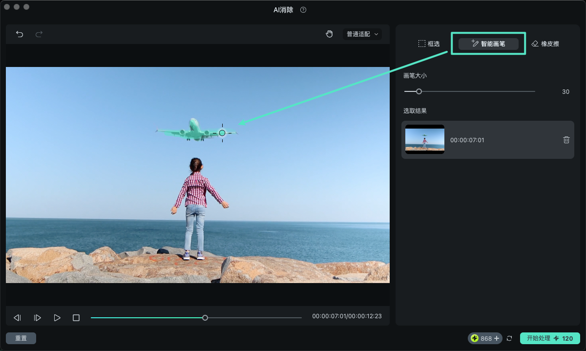Open the AI消除 help question icon
The height and width of the screenshot is (351, 586).
click(303, 10)
